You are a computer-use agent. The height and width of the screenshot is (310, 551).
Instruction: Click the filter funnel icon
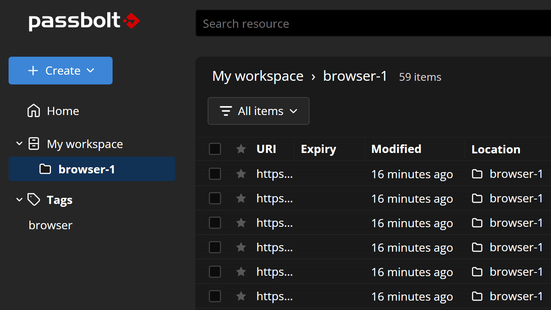click(x=226, y=111)
